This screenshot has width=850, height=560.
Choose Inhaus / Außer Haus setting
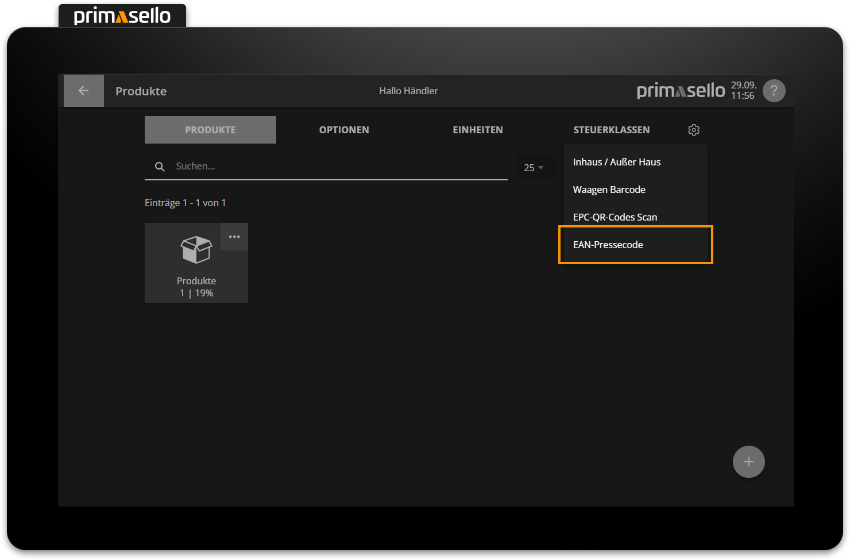616,162
